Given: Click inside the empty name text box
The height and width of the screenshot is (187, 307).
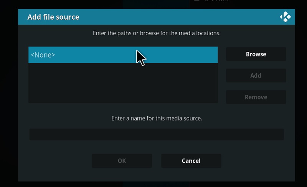Looking at the screenshot, I should coord(157,134).
